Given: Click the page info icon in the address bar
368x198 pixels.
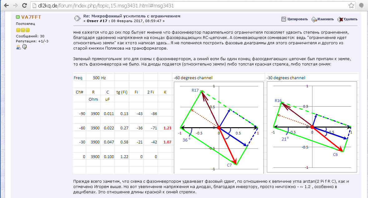Looking at the screenshot, I should 35,6.
